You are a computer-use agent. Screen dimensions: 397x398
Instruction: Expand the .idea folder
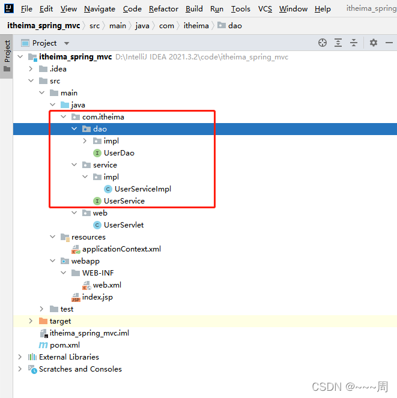[x=31, y=69]
